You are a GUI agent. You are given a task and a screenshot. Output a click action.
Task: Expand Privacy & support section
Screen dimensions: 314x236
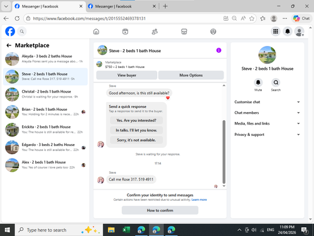tap(267, 135)
